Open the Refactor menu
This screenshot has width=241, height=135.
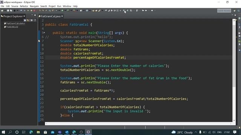coord(24,6)
